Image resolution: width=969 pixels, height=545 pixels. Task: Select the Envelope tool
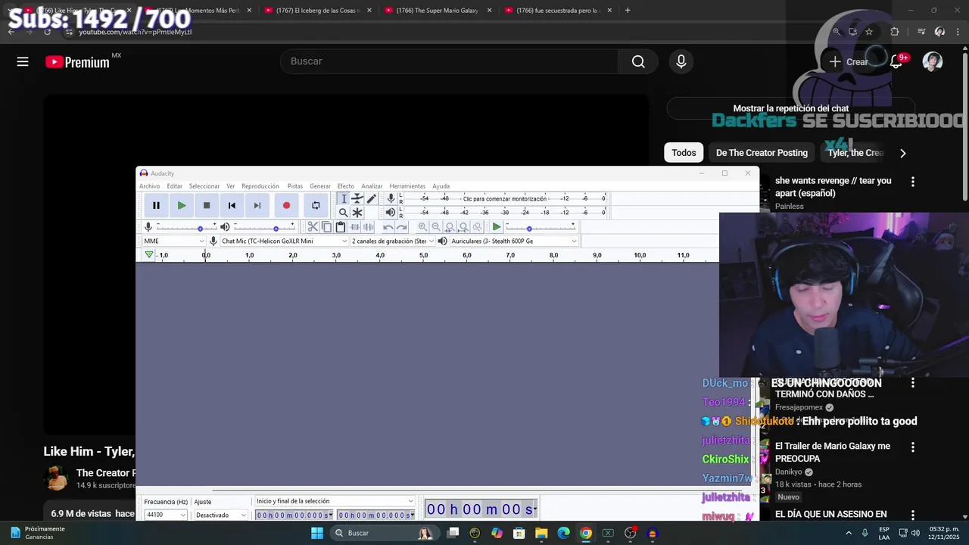(x=357, y=198)
